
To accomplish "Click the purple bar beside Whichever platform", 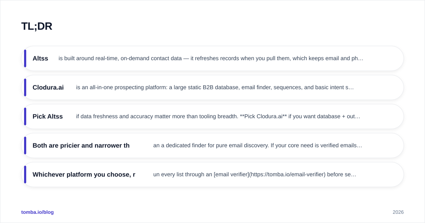I will coord(25,175).
